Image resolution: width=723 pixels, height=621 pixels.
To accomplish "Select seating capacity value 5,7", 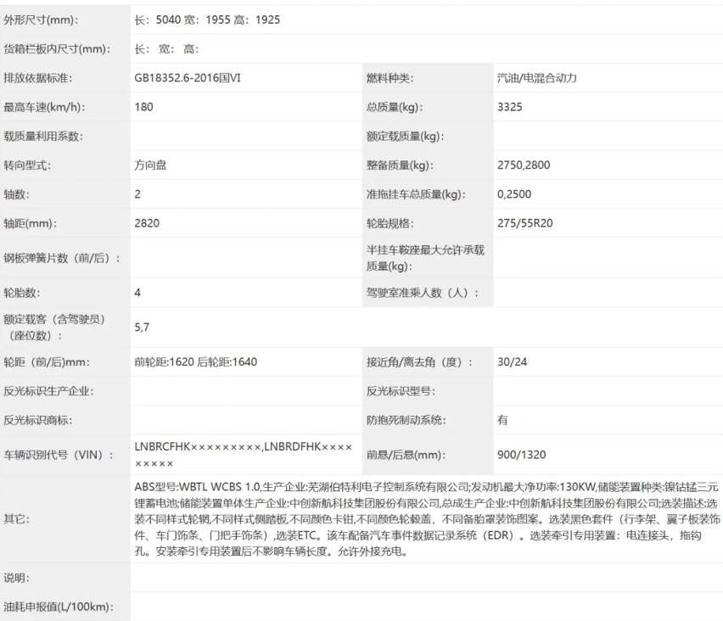I will tap(142, 327).
